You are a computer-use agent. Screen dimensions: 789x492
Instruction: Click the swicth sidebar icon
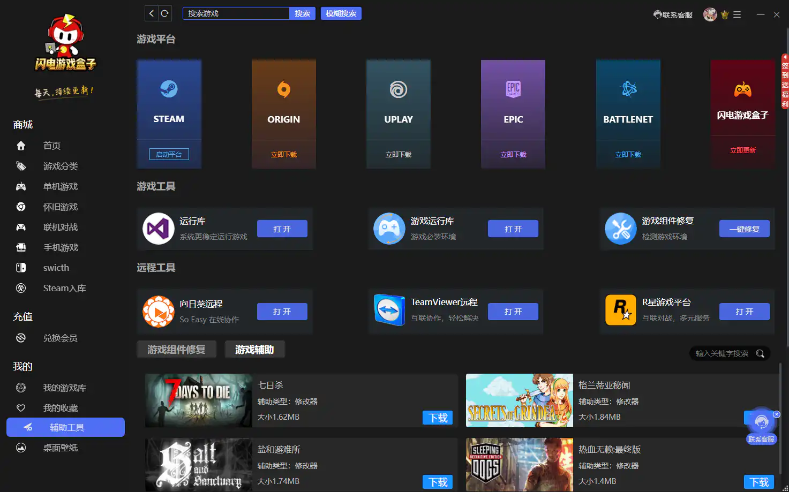tap(21, 268)
